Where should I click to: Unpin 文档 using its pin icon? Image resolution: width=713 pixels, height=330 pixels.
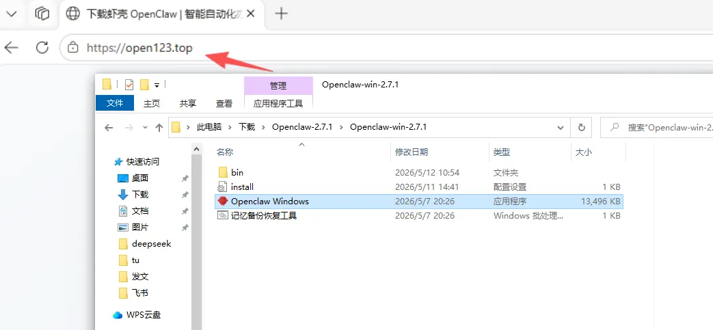(x=185, y=211)
